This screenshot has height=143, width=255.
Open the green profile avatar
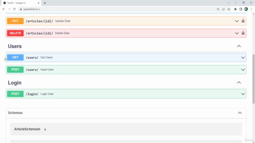point(246,9)
